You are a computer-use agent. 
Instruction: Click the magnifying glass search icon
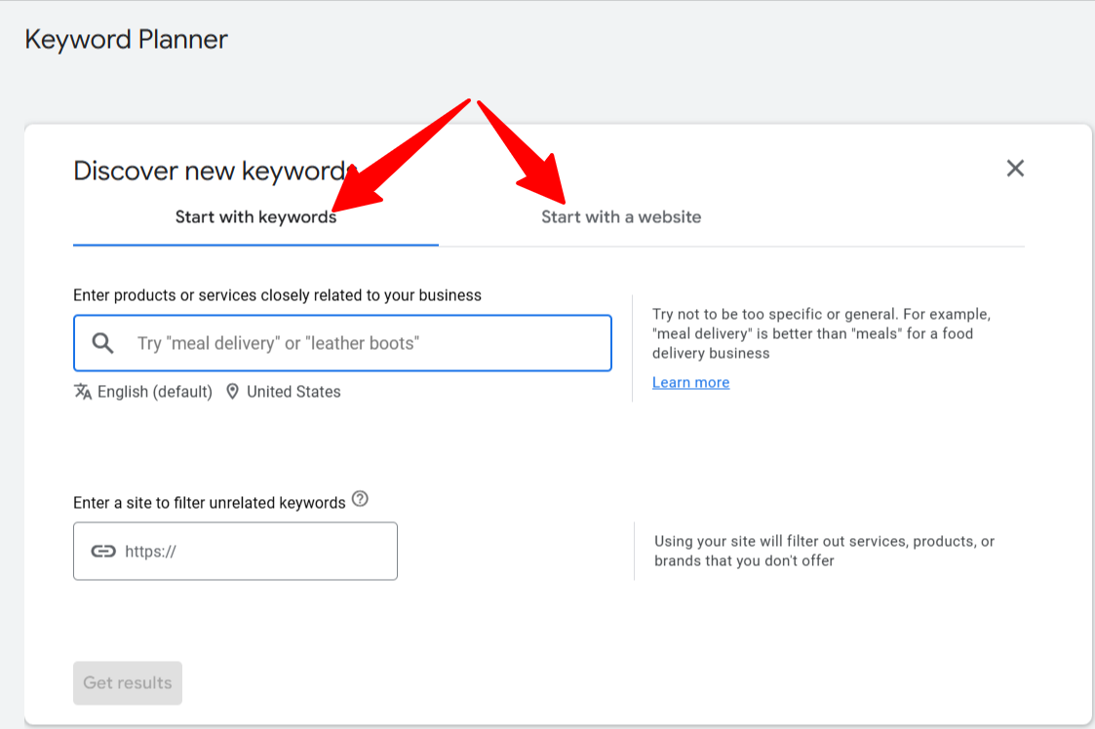pyautogui.click(x=102, y=343)
